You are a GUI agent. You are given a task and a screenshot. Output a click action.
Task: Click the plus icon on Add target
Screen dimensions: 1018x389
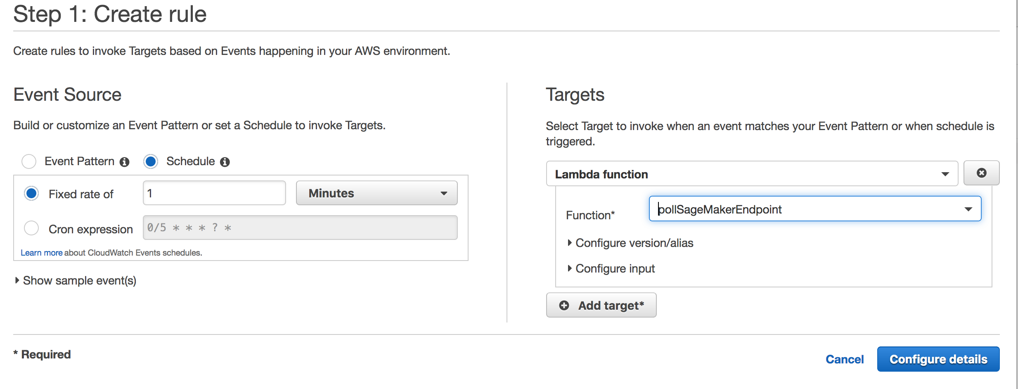[x=564, y=305]
